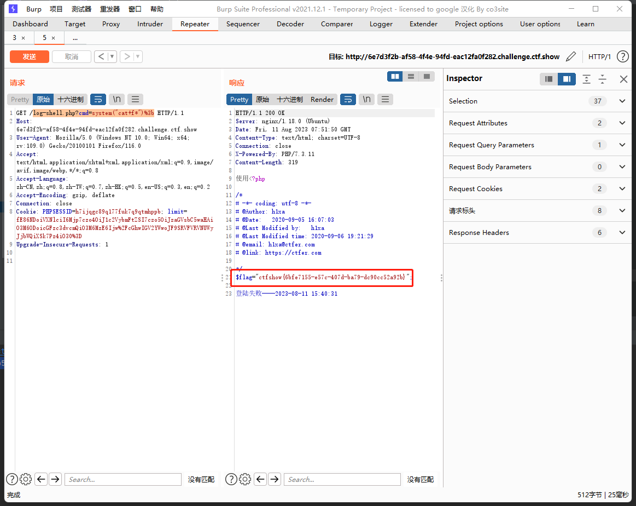Toggle request word wrap icon

click(98, 100)
